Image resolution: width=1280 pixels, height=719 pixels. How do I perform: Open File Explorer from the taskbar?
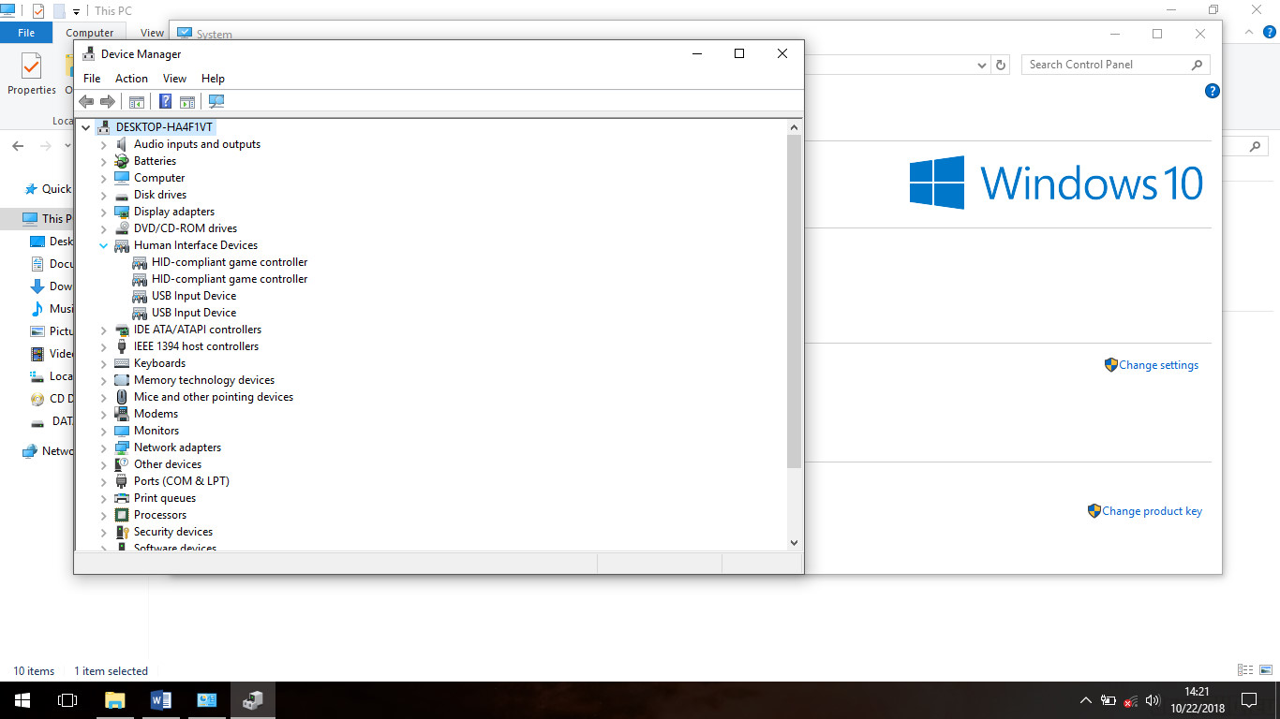(114, 700)
